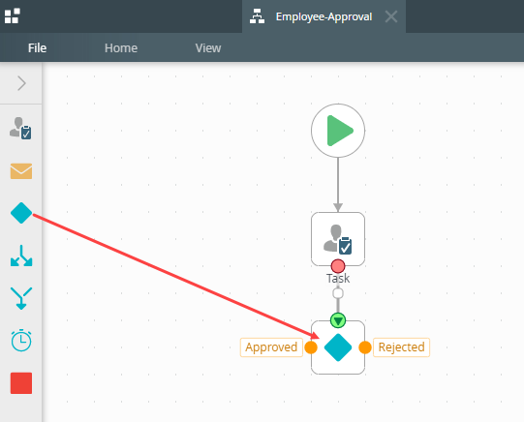
Task: Click the orange port beside Approved
Action: tap(311, 347)
